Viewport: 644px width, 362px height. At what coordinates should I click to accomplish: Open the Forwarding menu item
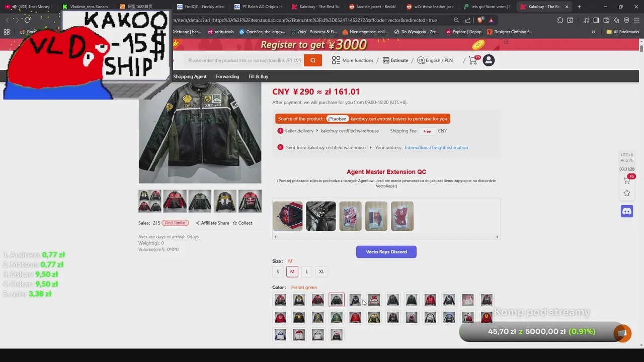tap(227, 76)
